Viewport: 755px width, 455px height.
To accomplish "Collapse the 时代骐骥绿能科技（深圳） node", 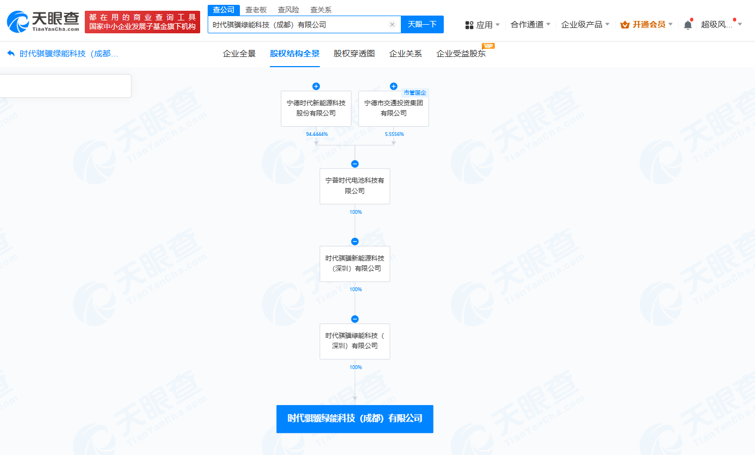I will (355, 319).
